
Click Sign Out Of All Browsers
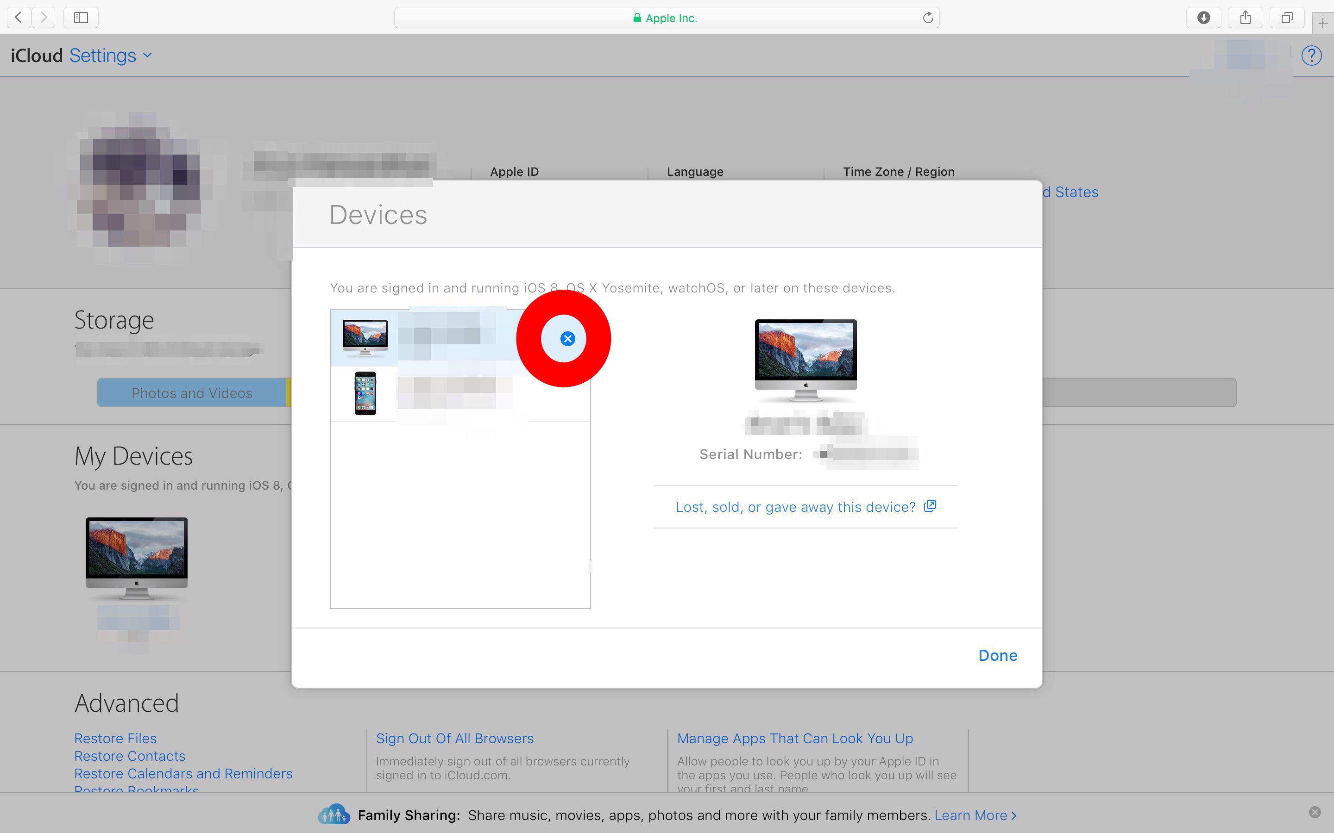[455, 738]
